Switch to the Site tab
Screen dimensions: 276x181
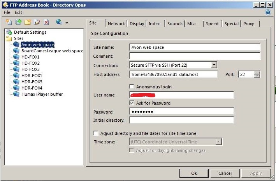96,23
